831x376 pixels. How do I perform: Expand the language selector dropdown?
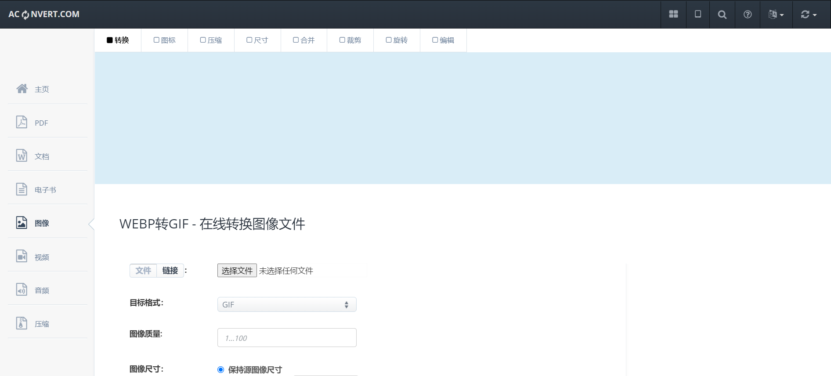click(776, 14)
